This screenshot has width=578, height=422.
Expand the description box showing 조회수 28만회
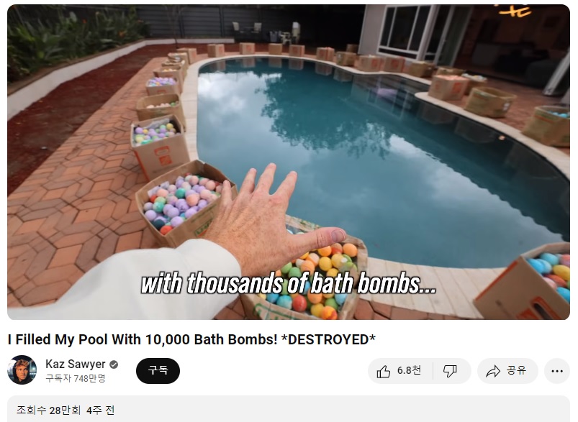[289, 409]
